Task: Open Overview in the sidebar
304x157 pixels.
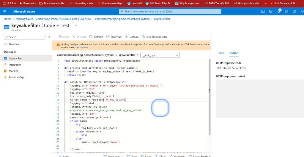Action: coord(14,44)
